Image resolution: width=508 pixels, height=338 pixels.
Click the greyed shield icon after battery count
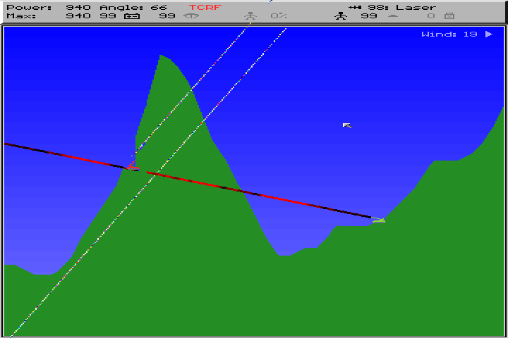pos(190,15)
